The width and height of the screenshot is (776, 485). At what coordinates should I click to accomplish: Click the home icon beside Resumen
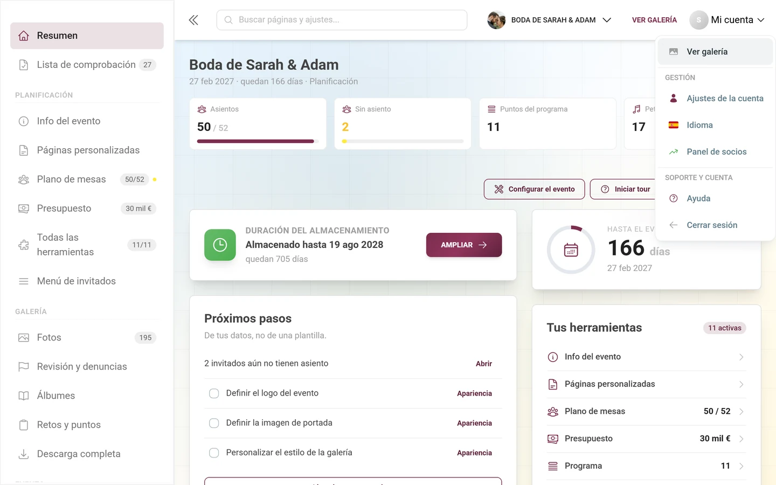coord(24,36)
